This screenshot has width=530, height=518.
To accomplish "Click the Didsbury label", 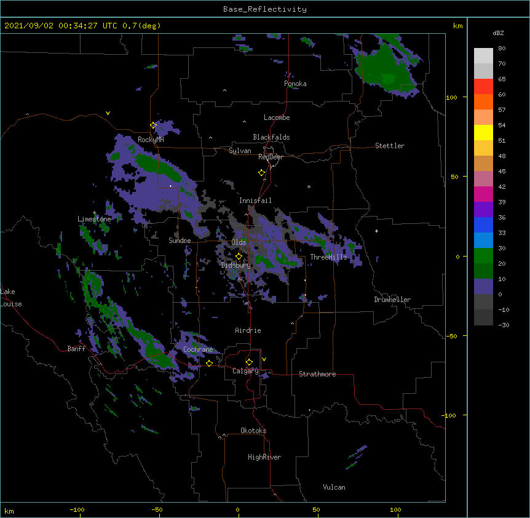I will [236, 265].
